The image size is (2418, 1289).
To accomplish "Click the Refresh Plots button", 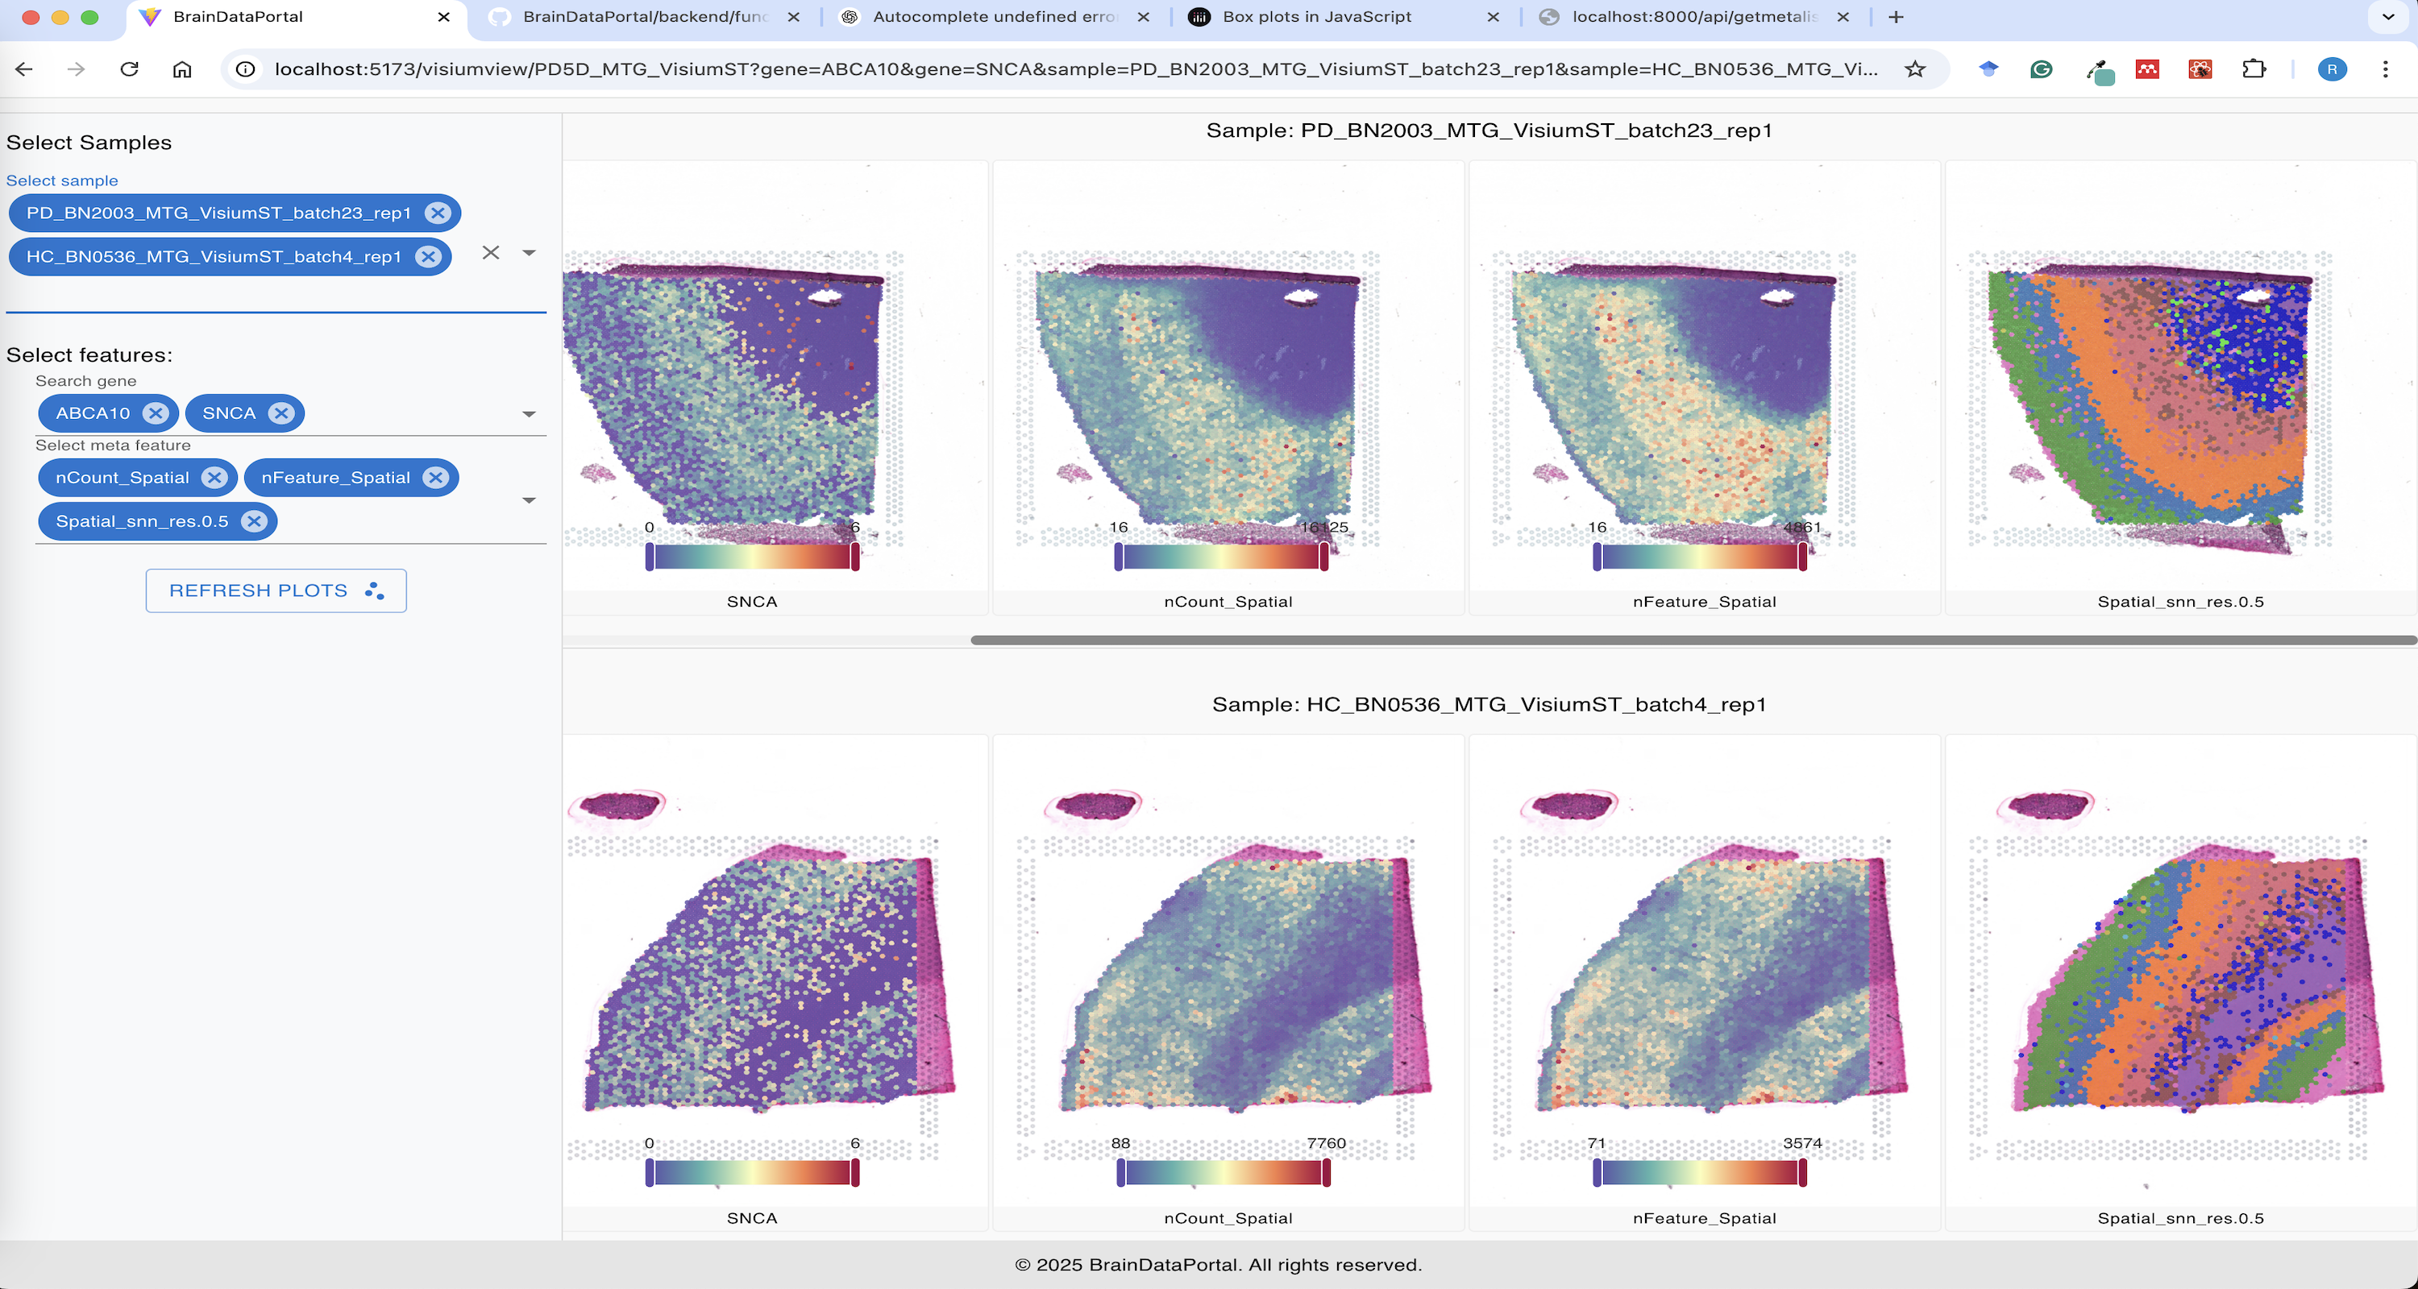I will (276, 591).
